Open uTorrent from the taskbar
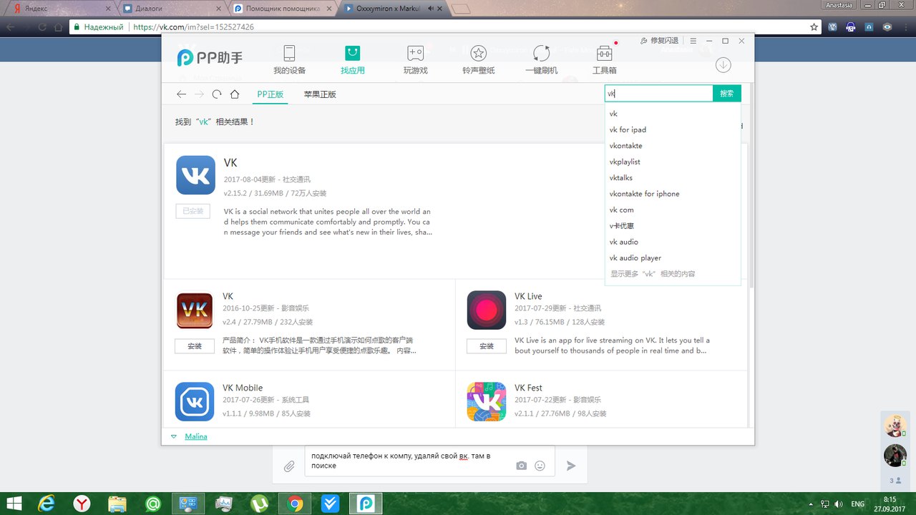The image size is (916, 515). point(259,504)
